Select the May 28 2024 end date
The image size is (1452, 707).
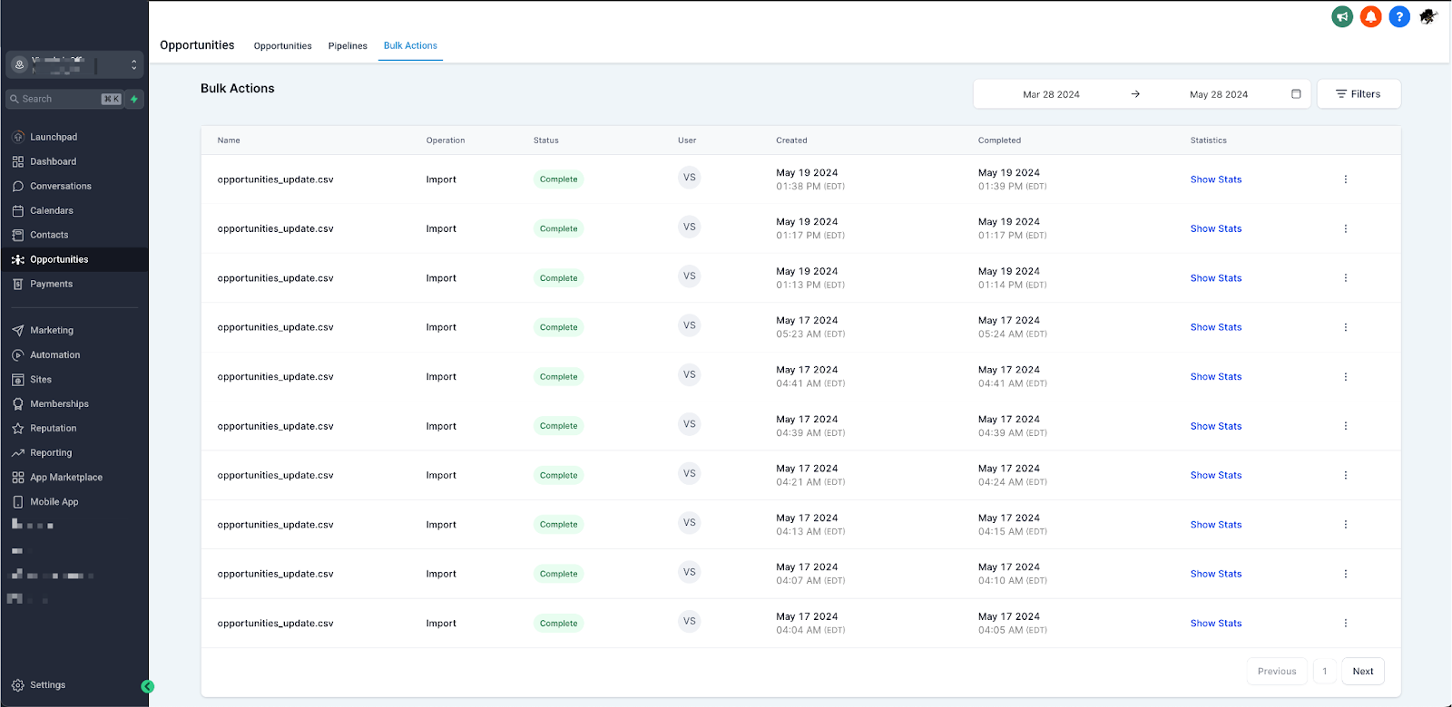tap(1219, 94)
